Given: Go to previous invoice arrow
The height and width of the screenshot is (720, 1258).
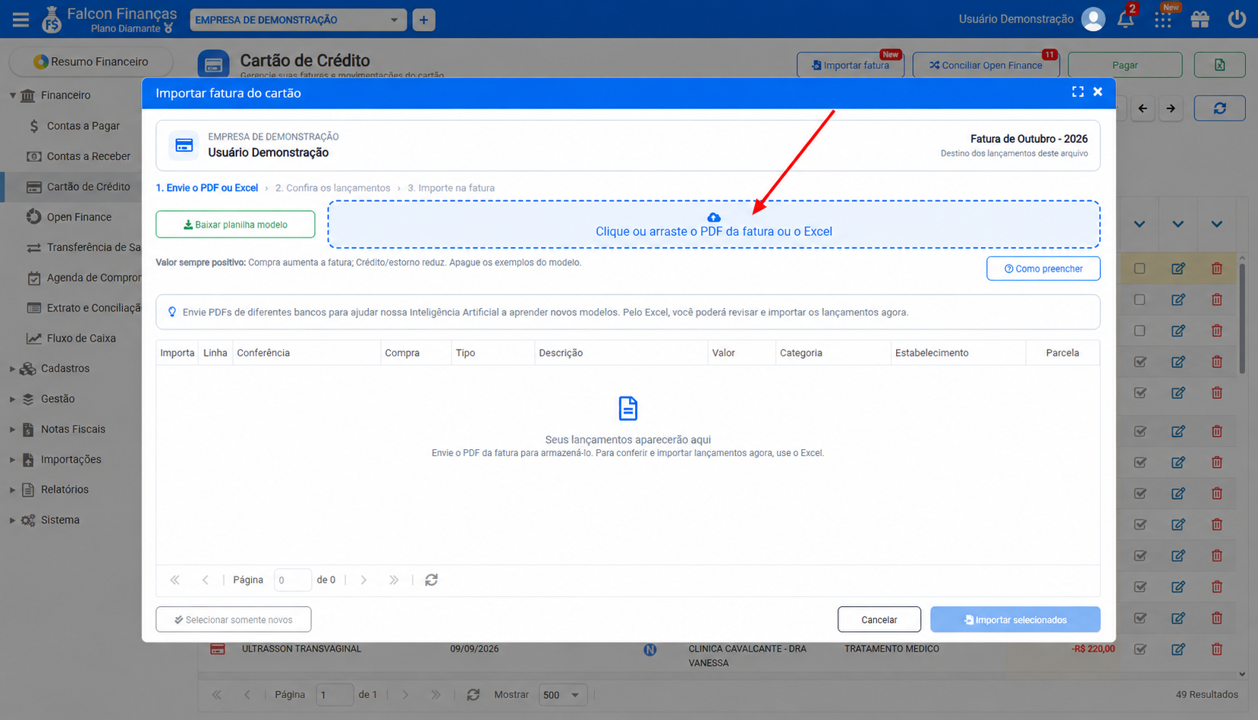Looking at the screenshot, I should [1143, 108].
